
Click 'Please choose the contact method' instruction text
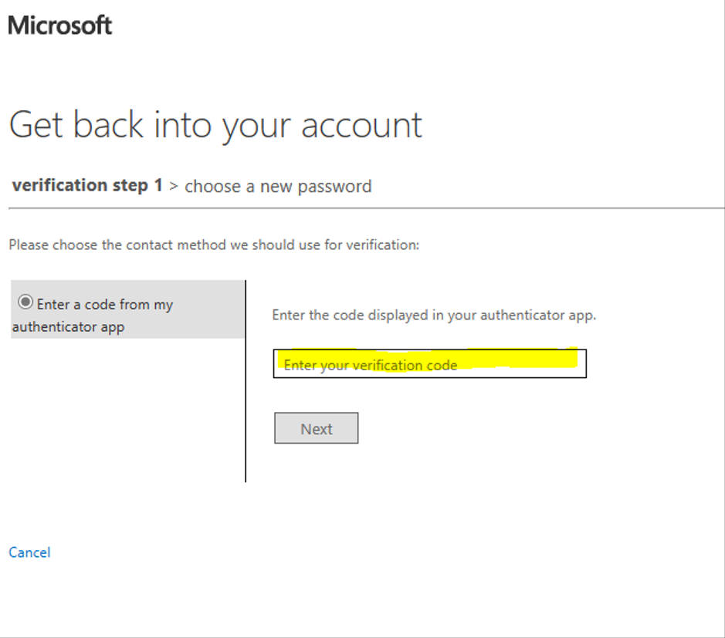(x=214, y=245)
